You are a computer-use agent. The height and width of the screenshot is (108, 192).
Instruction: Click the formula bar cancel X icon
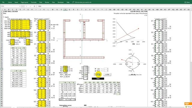coord(26,6)
